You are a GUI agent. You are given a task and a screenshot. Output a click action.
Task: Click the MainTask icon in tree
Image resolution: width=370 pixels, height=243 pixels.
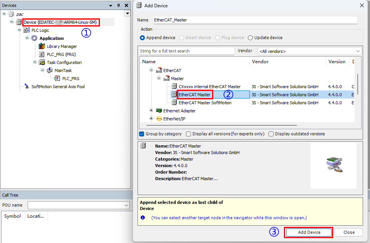tap(50, 71)
